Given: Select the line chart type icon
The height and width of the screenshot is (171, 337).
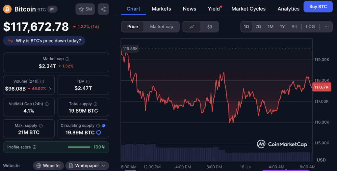Looking at the screenshot, I should coord(192,27).
